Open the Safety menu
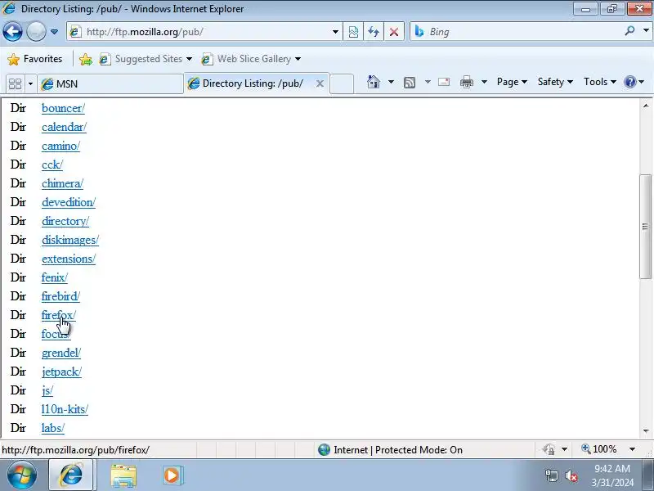Viewport: 654px width, 491px height. 555,82
